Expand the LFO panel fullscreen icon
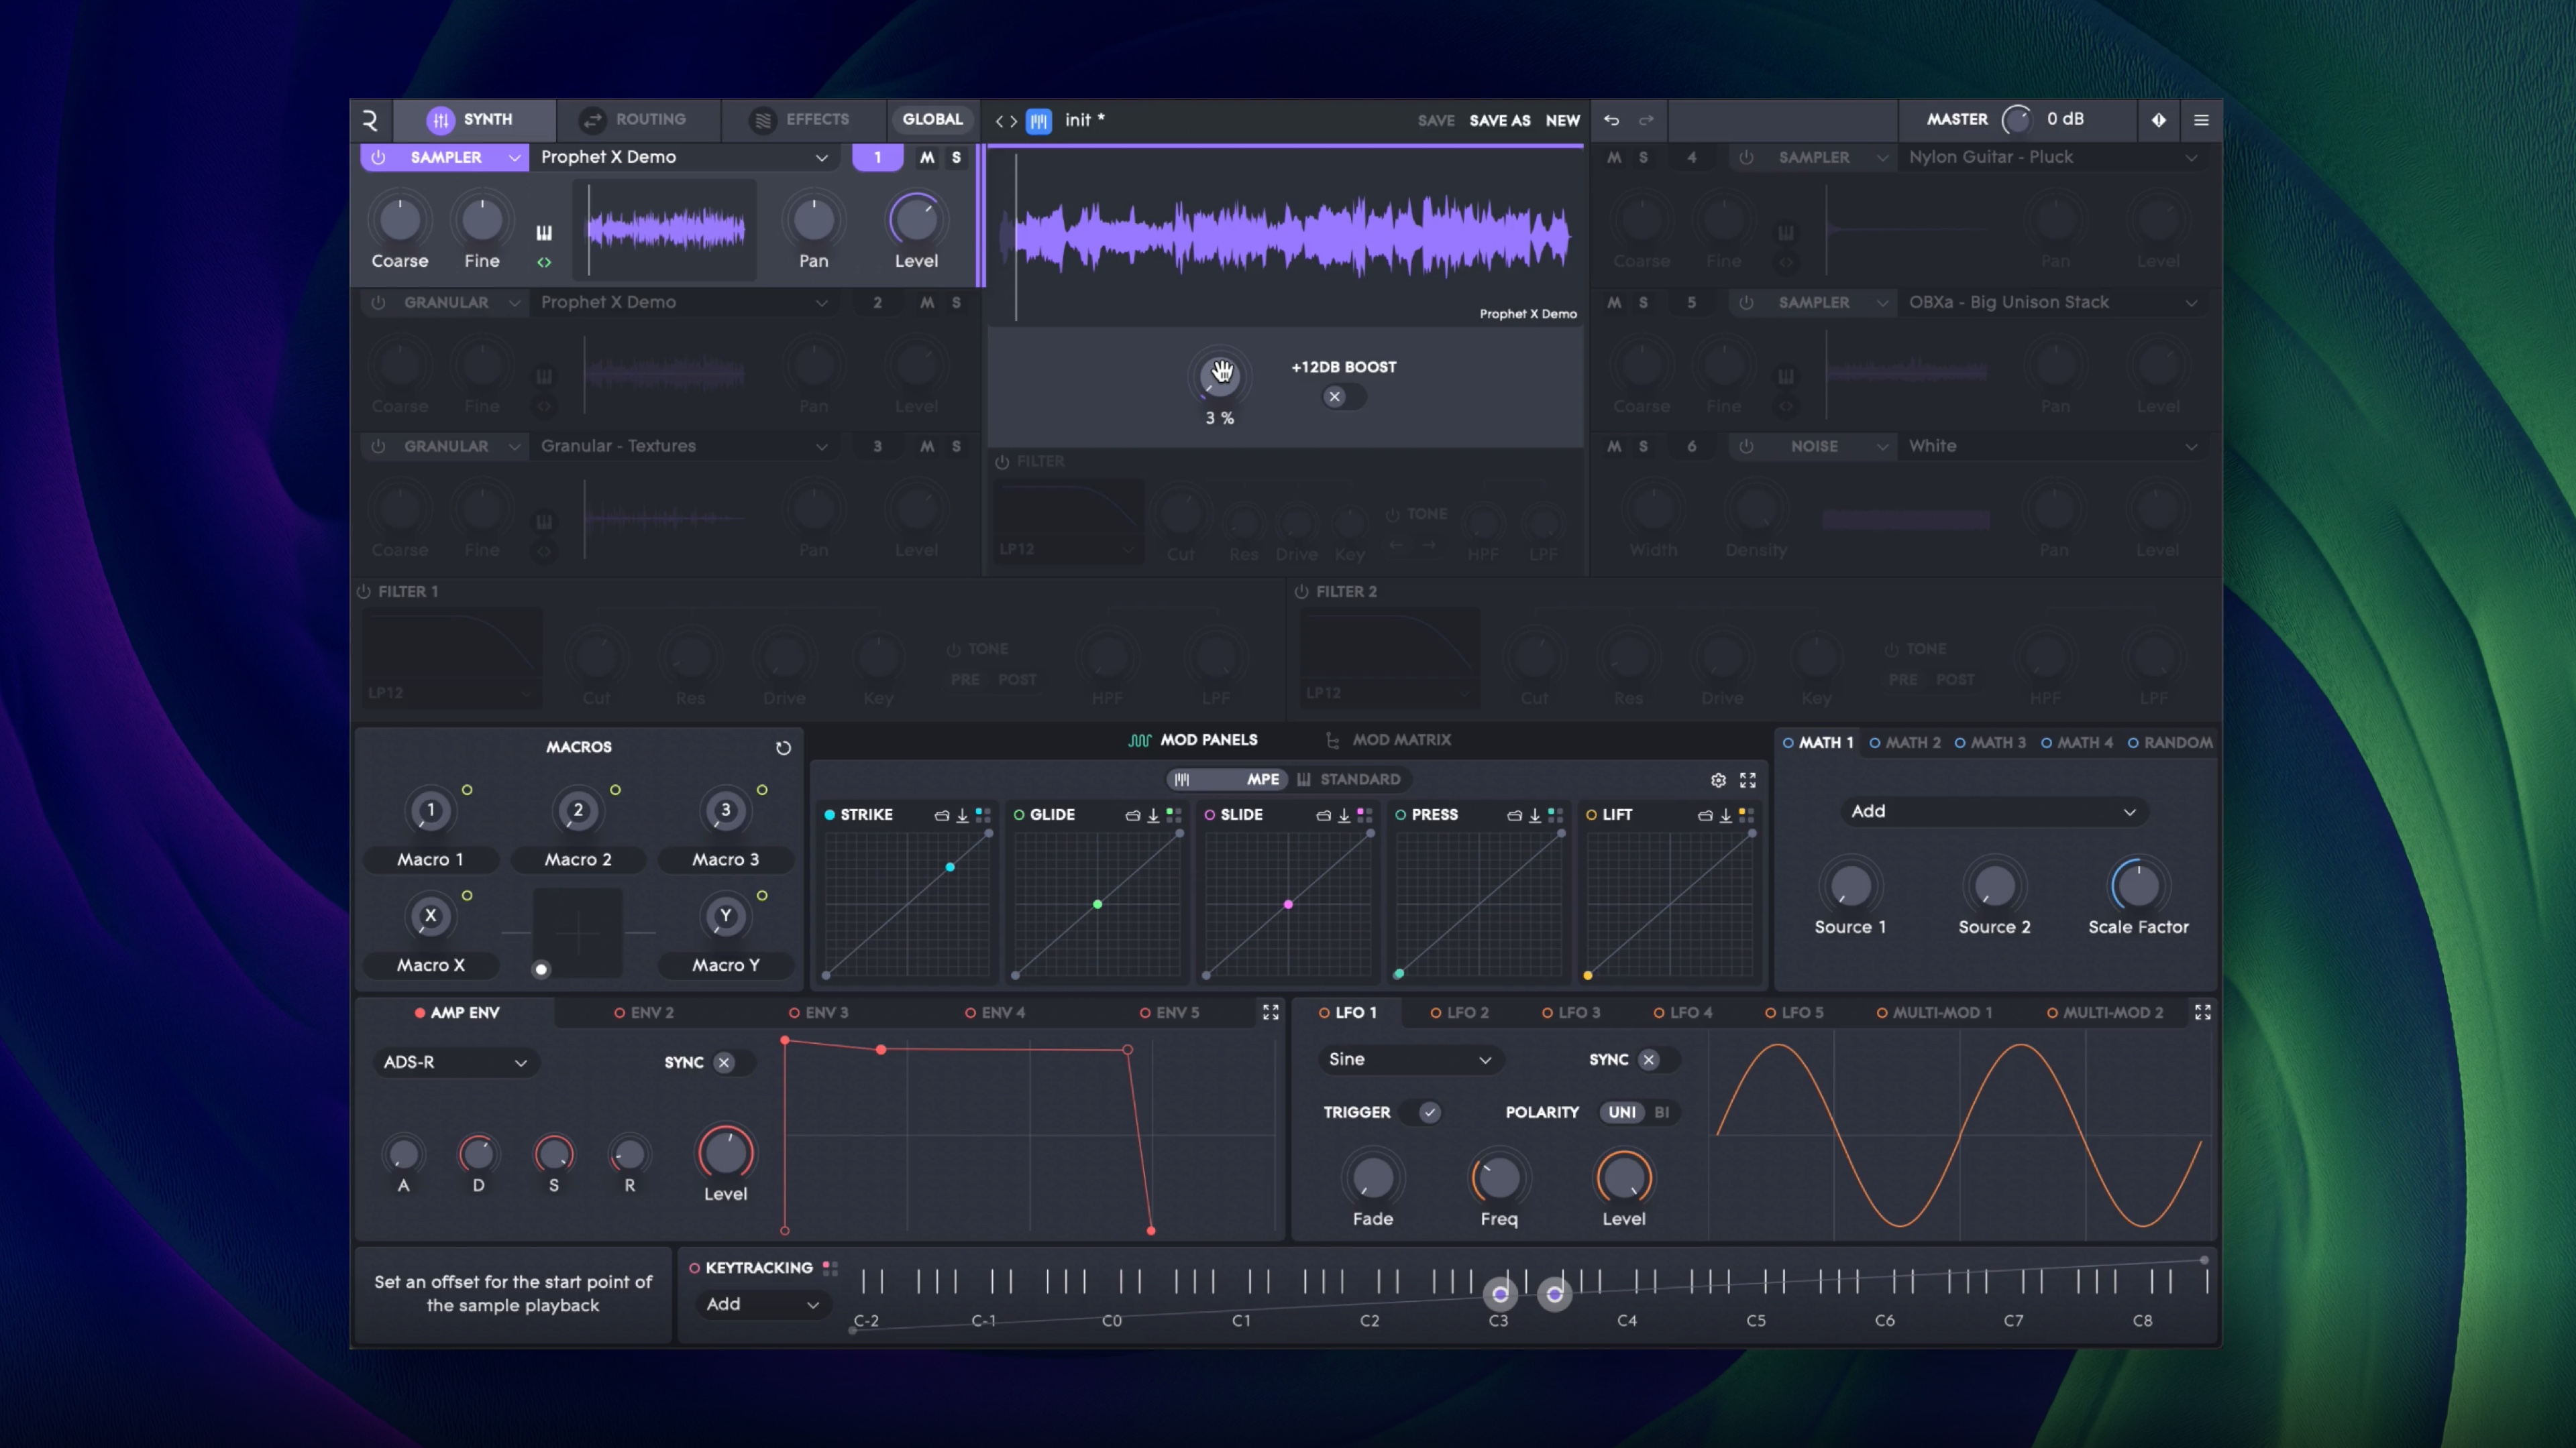 [2202, 1012]
